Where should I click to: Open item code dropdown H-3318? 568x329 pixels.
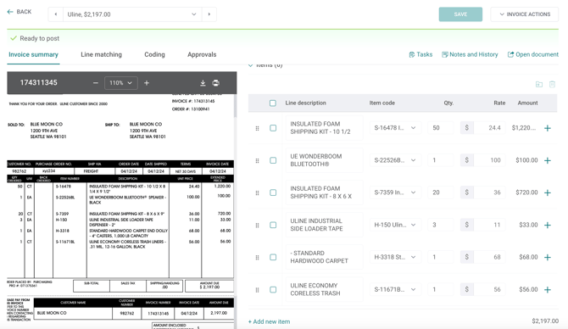(395, 257)
